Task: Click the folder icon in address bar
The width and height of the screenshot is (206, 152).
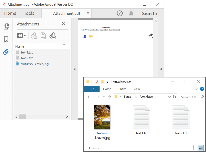Action: tap(116, 97)
